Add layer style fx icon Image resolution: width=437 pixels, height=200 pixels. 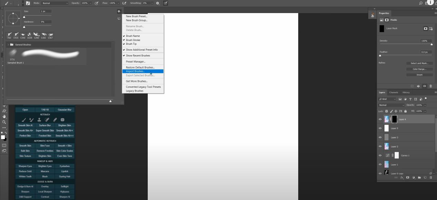tap(402, 178)
